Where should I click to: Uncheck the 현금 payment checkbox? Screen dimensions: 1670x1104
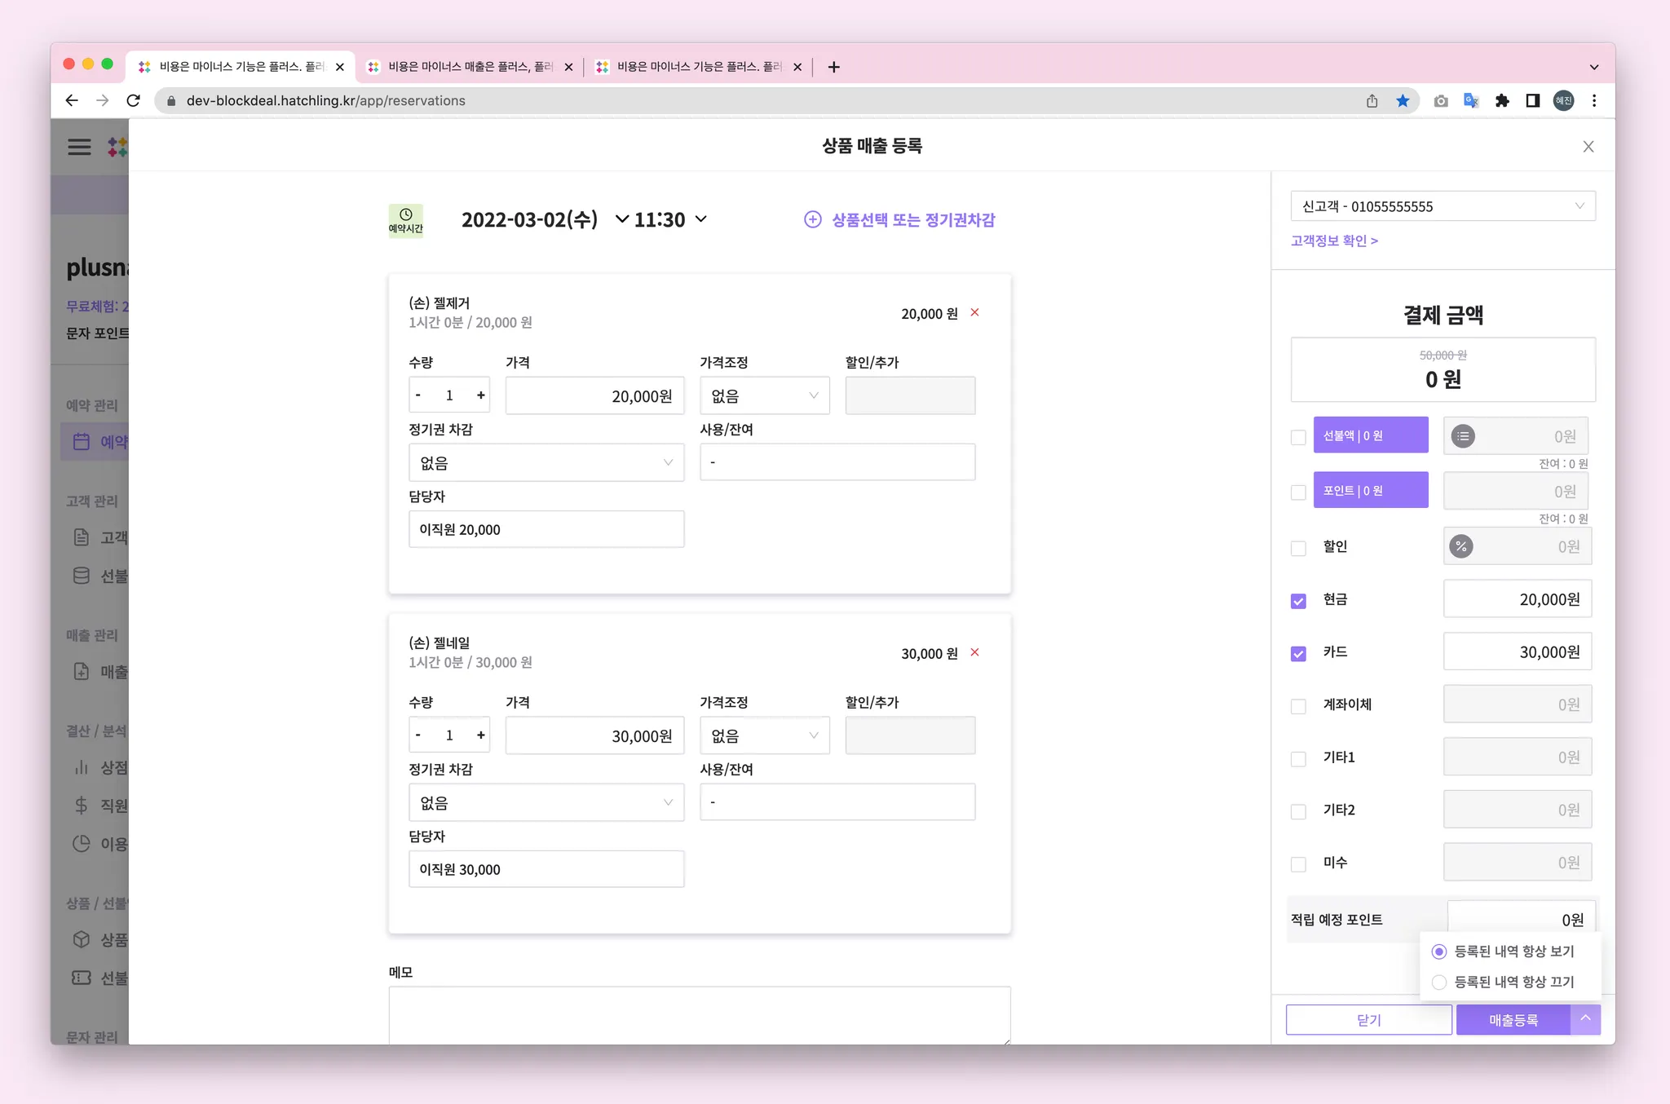coord(1298,601)
